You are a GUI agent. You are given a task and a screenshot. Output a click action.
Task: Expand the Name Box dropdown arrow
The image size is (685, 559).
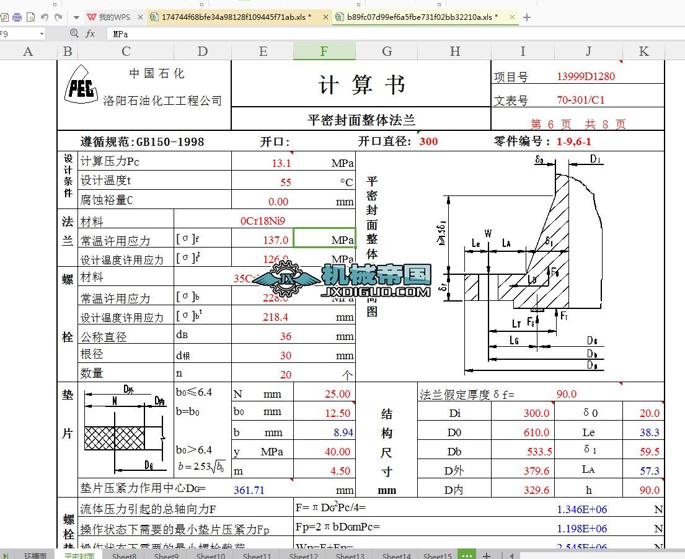pyautogui.click(x=42, y=34)
